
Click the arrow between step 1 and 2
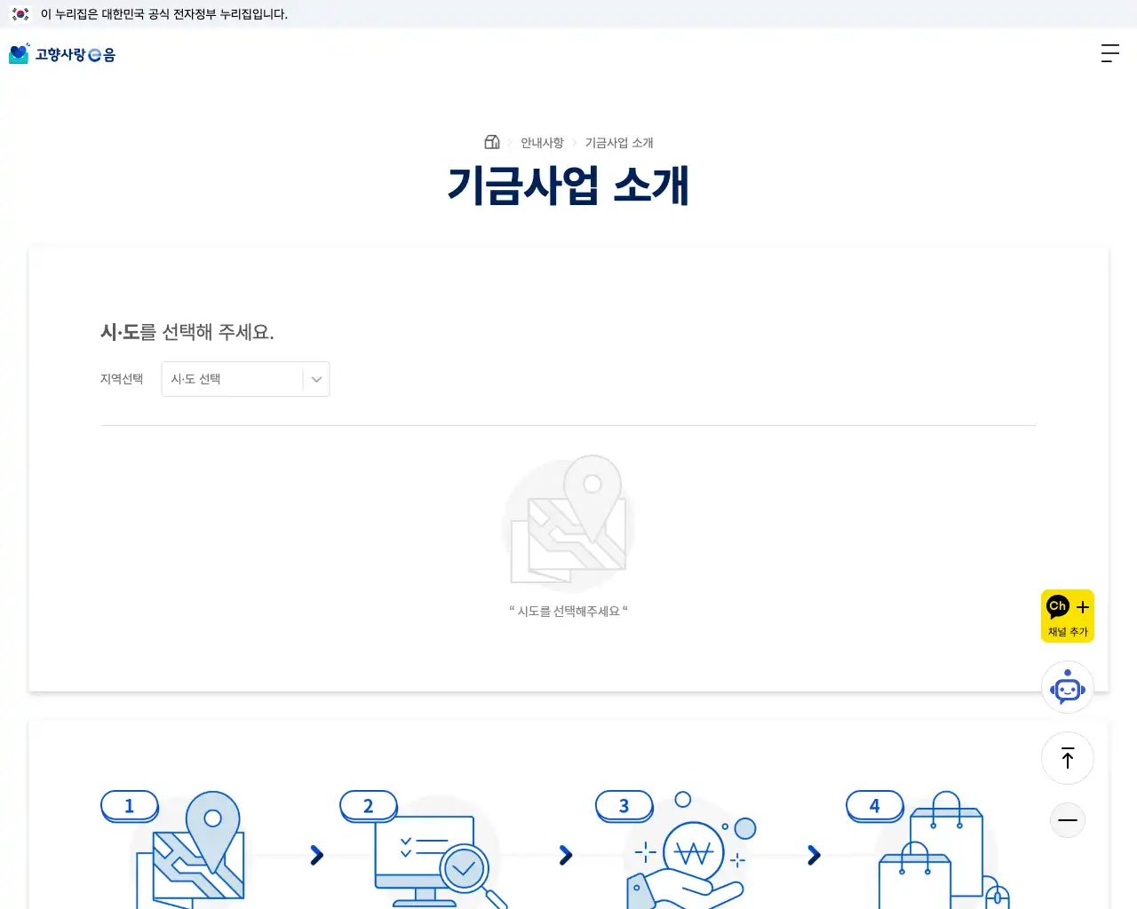[x=317, y=855]
